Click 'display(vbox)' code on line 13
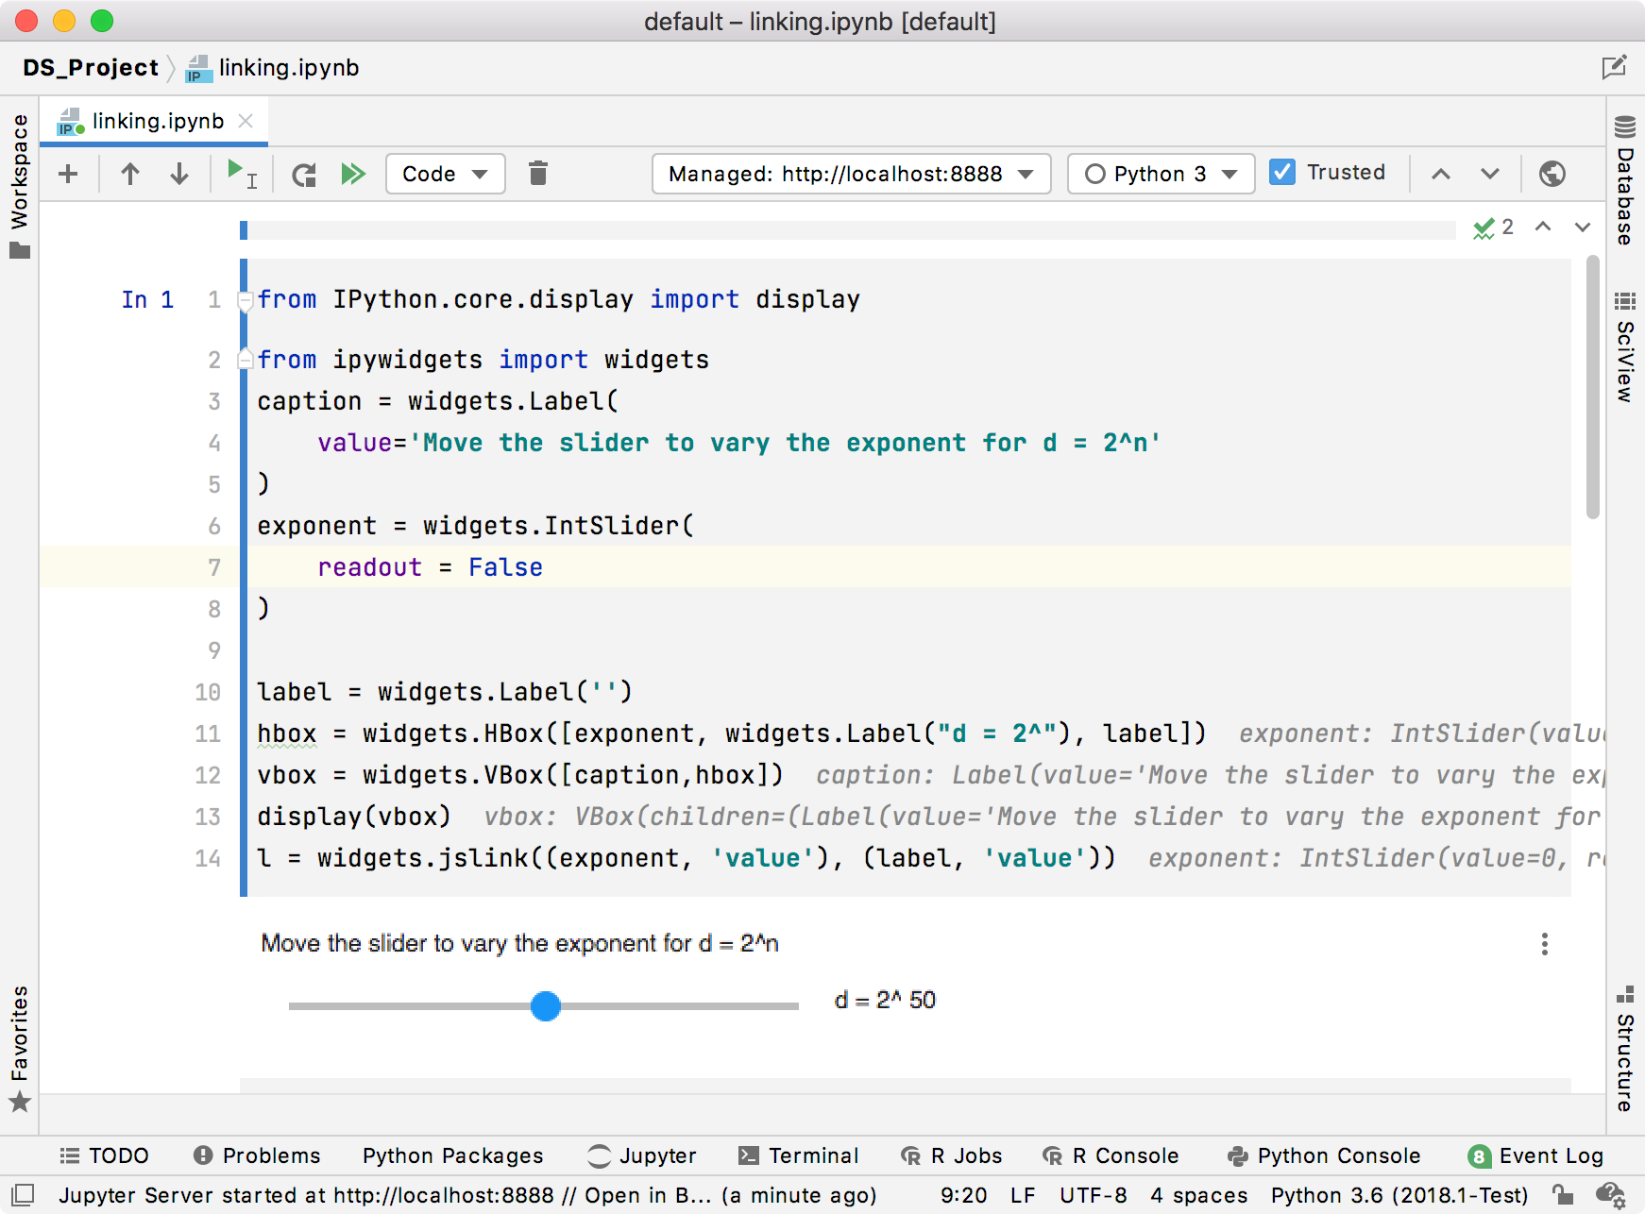The width and height of the screenshot is (1645, 1214). click(354, 817)
